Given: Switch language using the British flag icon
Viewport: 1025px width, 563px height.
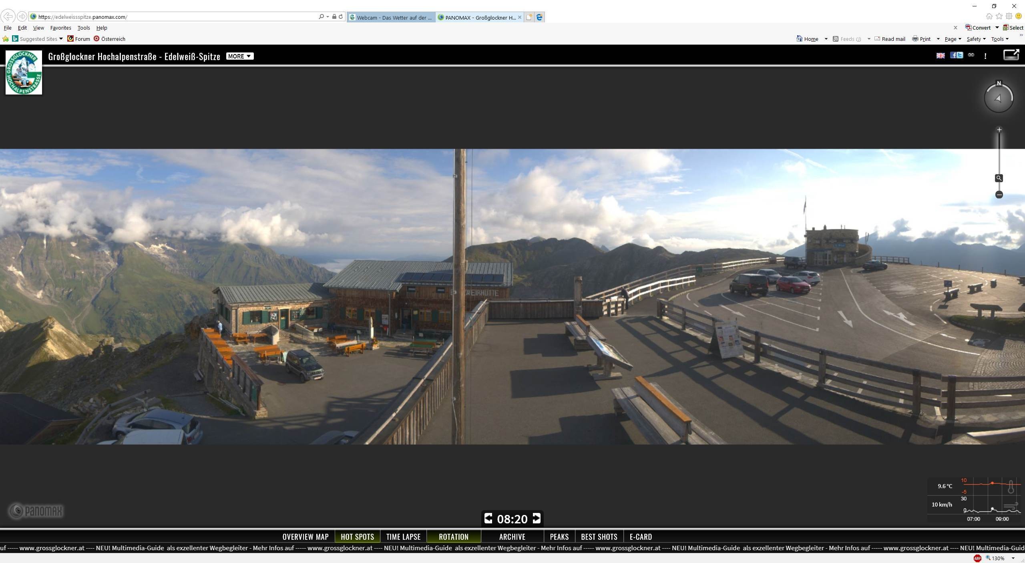Looking at the screenshot, I should click(940, 56).
